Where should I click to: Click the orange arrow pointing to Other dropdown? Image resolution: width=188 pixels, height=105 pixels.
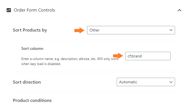[x=79, y=30]
